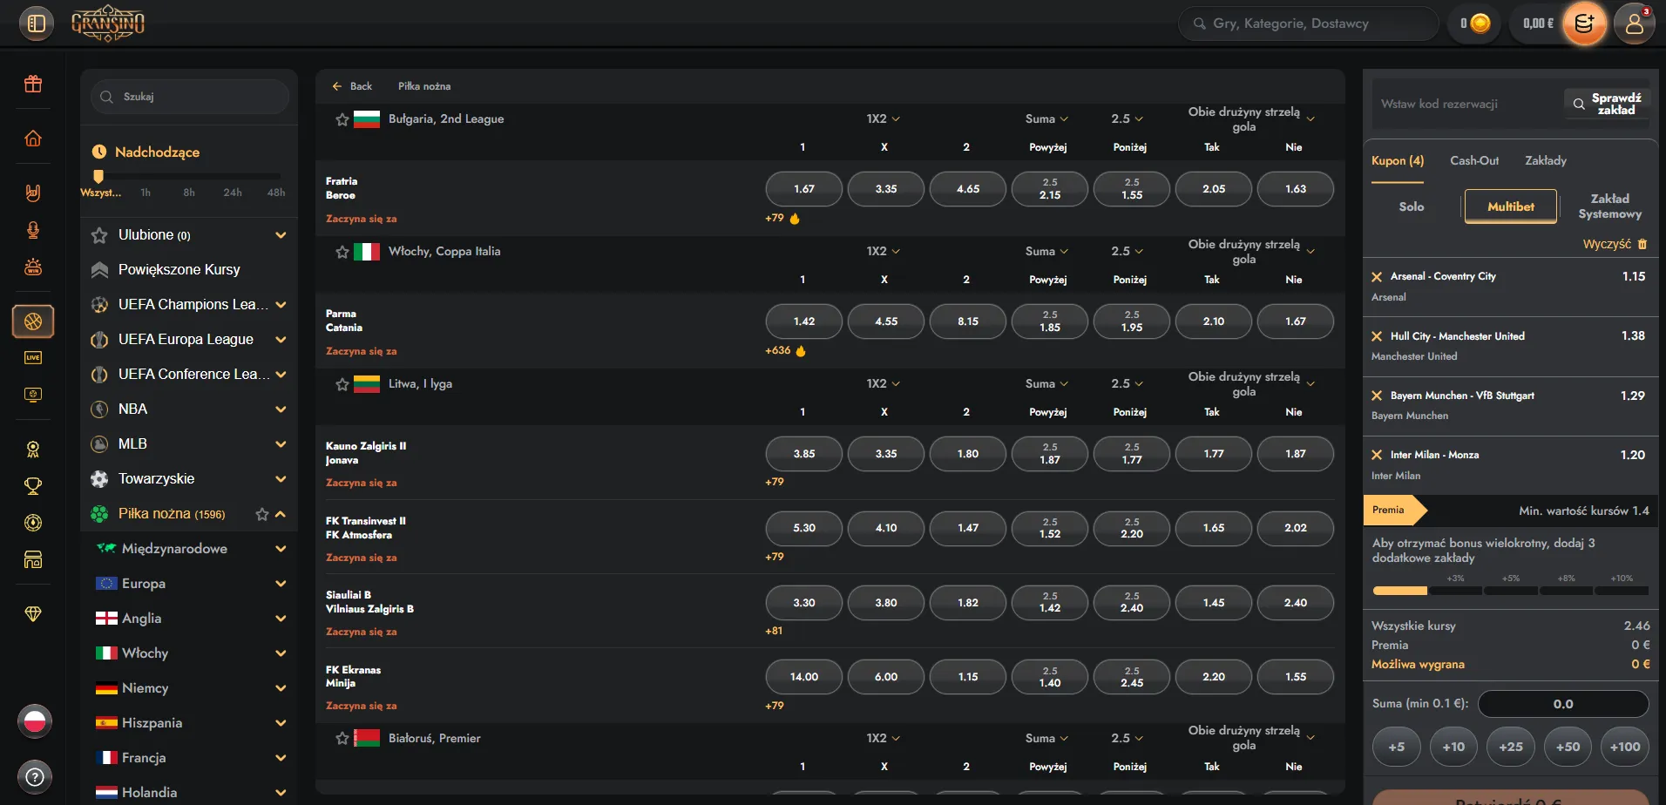Switch to the Cash-Out tab

[x=1474, y=160]
